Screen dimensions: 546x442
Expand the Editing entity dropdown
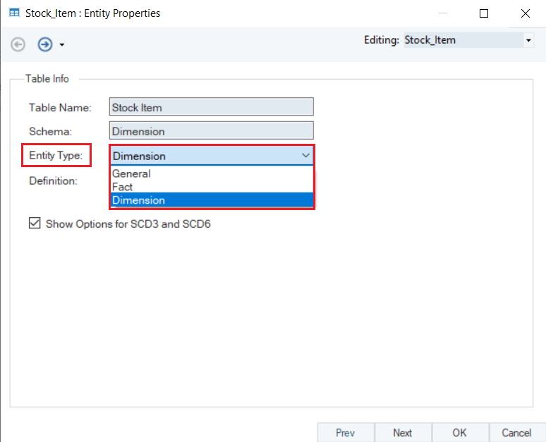[x=528, y=41]
